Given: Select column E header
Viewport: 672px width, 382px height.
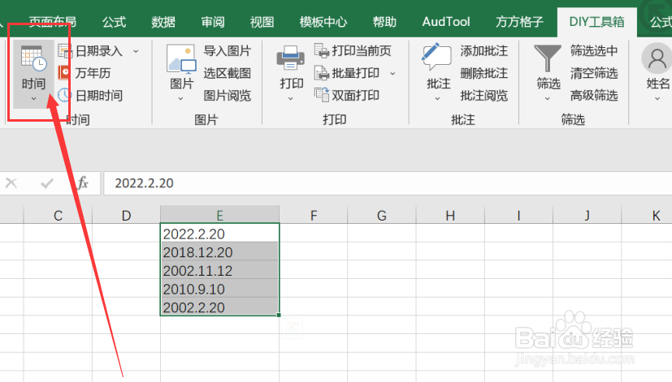Looking at the screenshot, I should [219, 215].
